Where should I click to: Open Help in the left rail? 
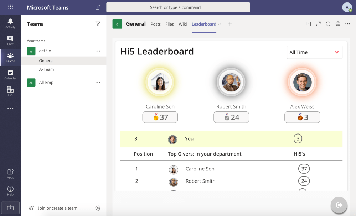click(10, 191)
